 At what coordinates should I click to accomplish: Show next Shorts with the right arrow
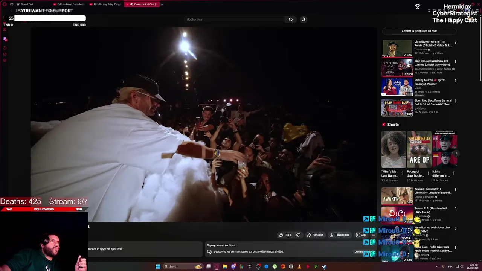456,154
